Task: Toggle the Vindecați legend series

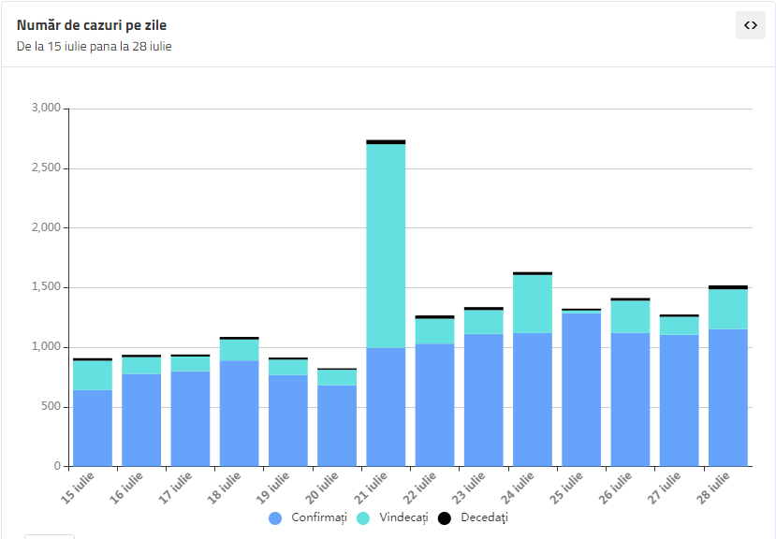Action: tap(392, 517)
